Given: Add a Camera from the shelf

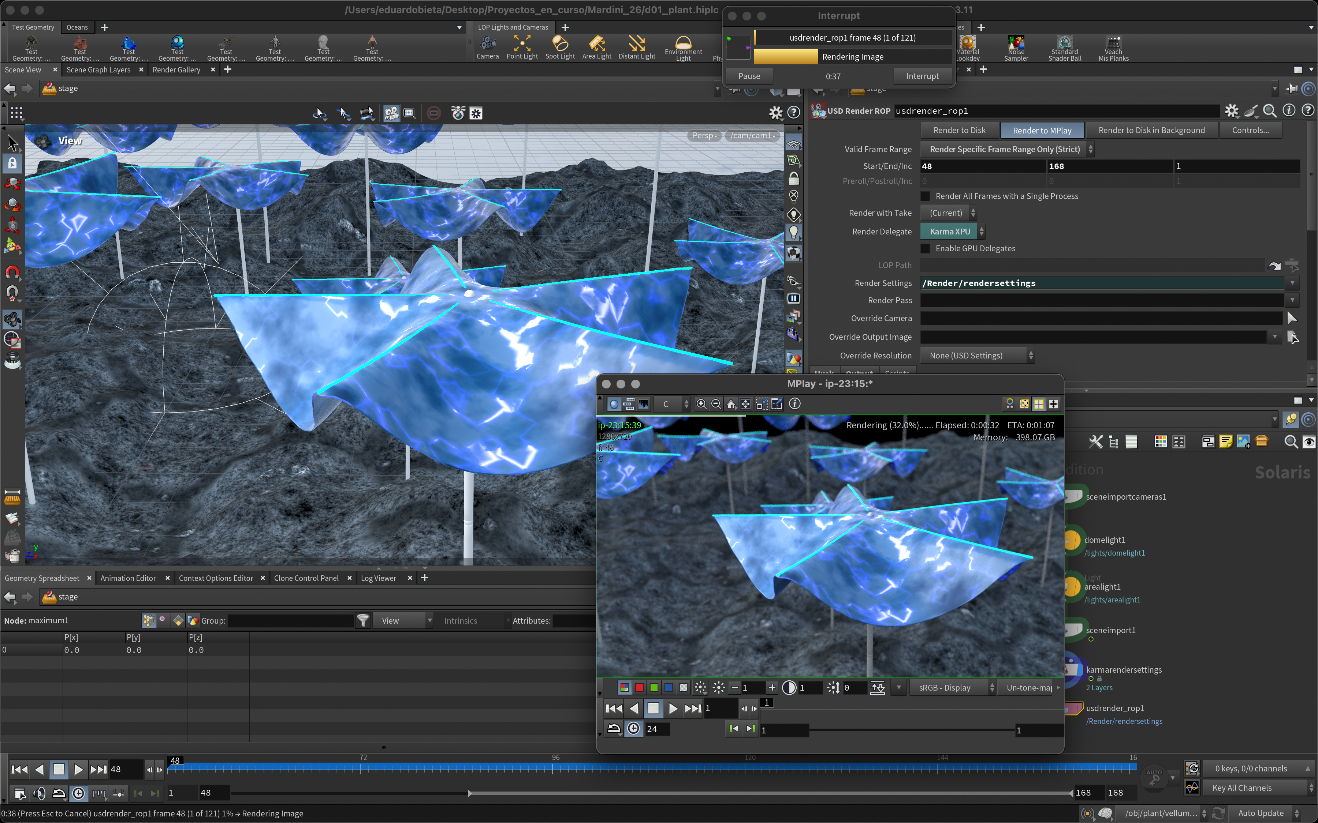Looking at the screenshot, I should tap(487, 47).
